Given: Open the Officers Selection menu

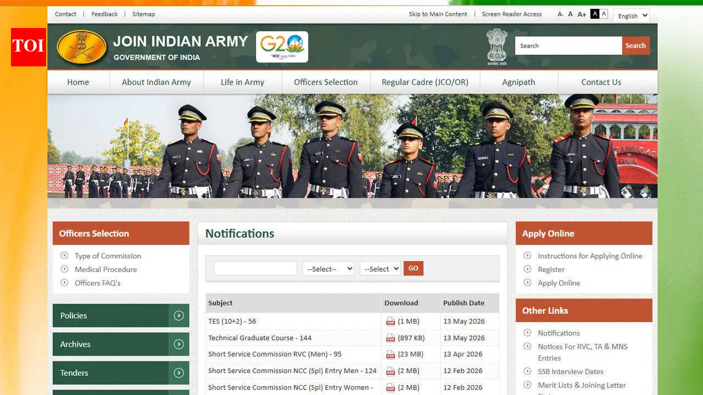Looking at the screenshot, I should (x=326, y=82).
